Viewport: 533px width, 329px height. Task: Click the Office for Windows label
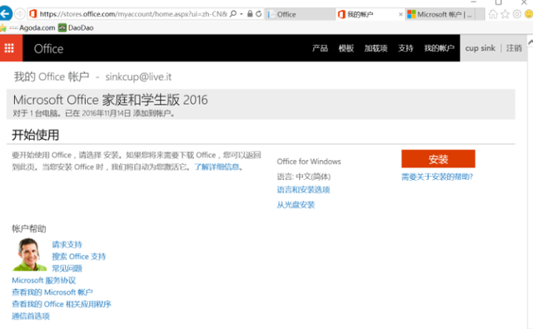coord(309,162)
